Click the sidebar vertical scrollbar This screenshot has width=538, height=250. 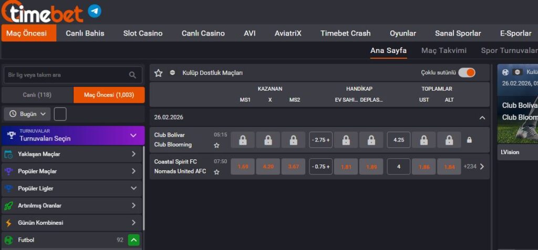point(144,188)
